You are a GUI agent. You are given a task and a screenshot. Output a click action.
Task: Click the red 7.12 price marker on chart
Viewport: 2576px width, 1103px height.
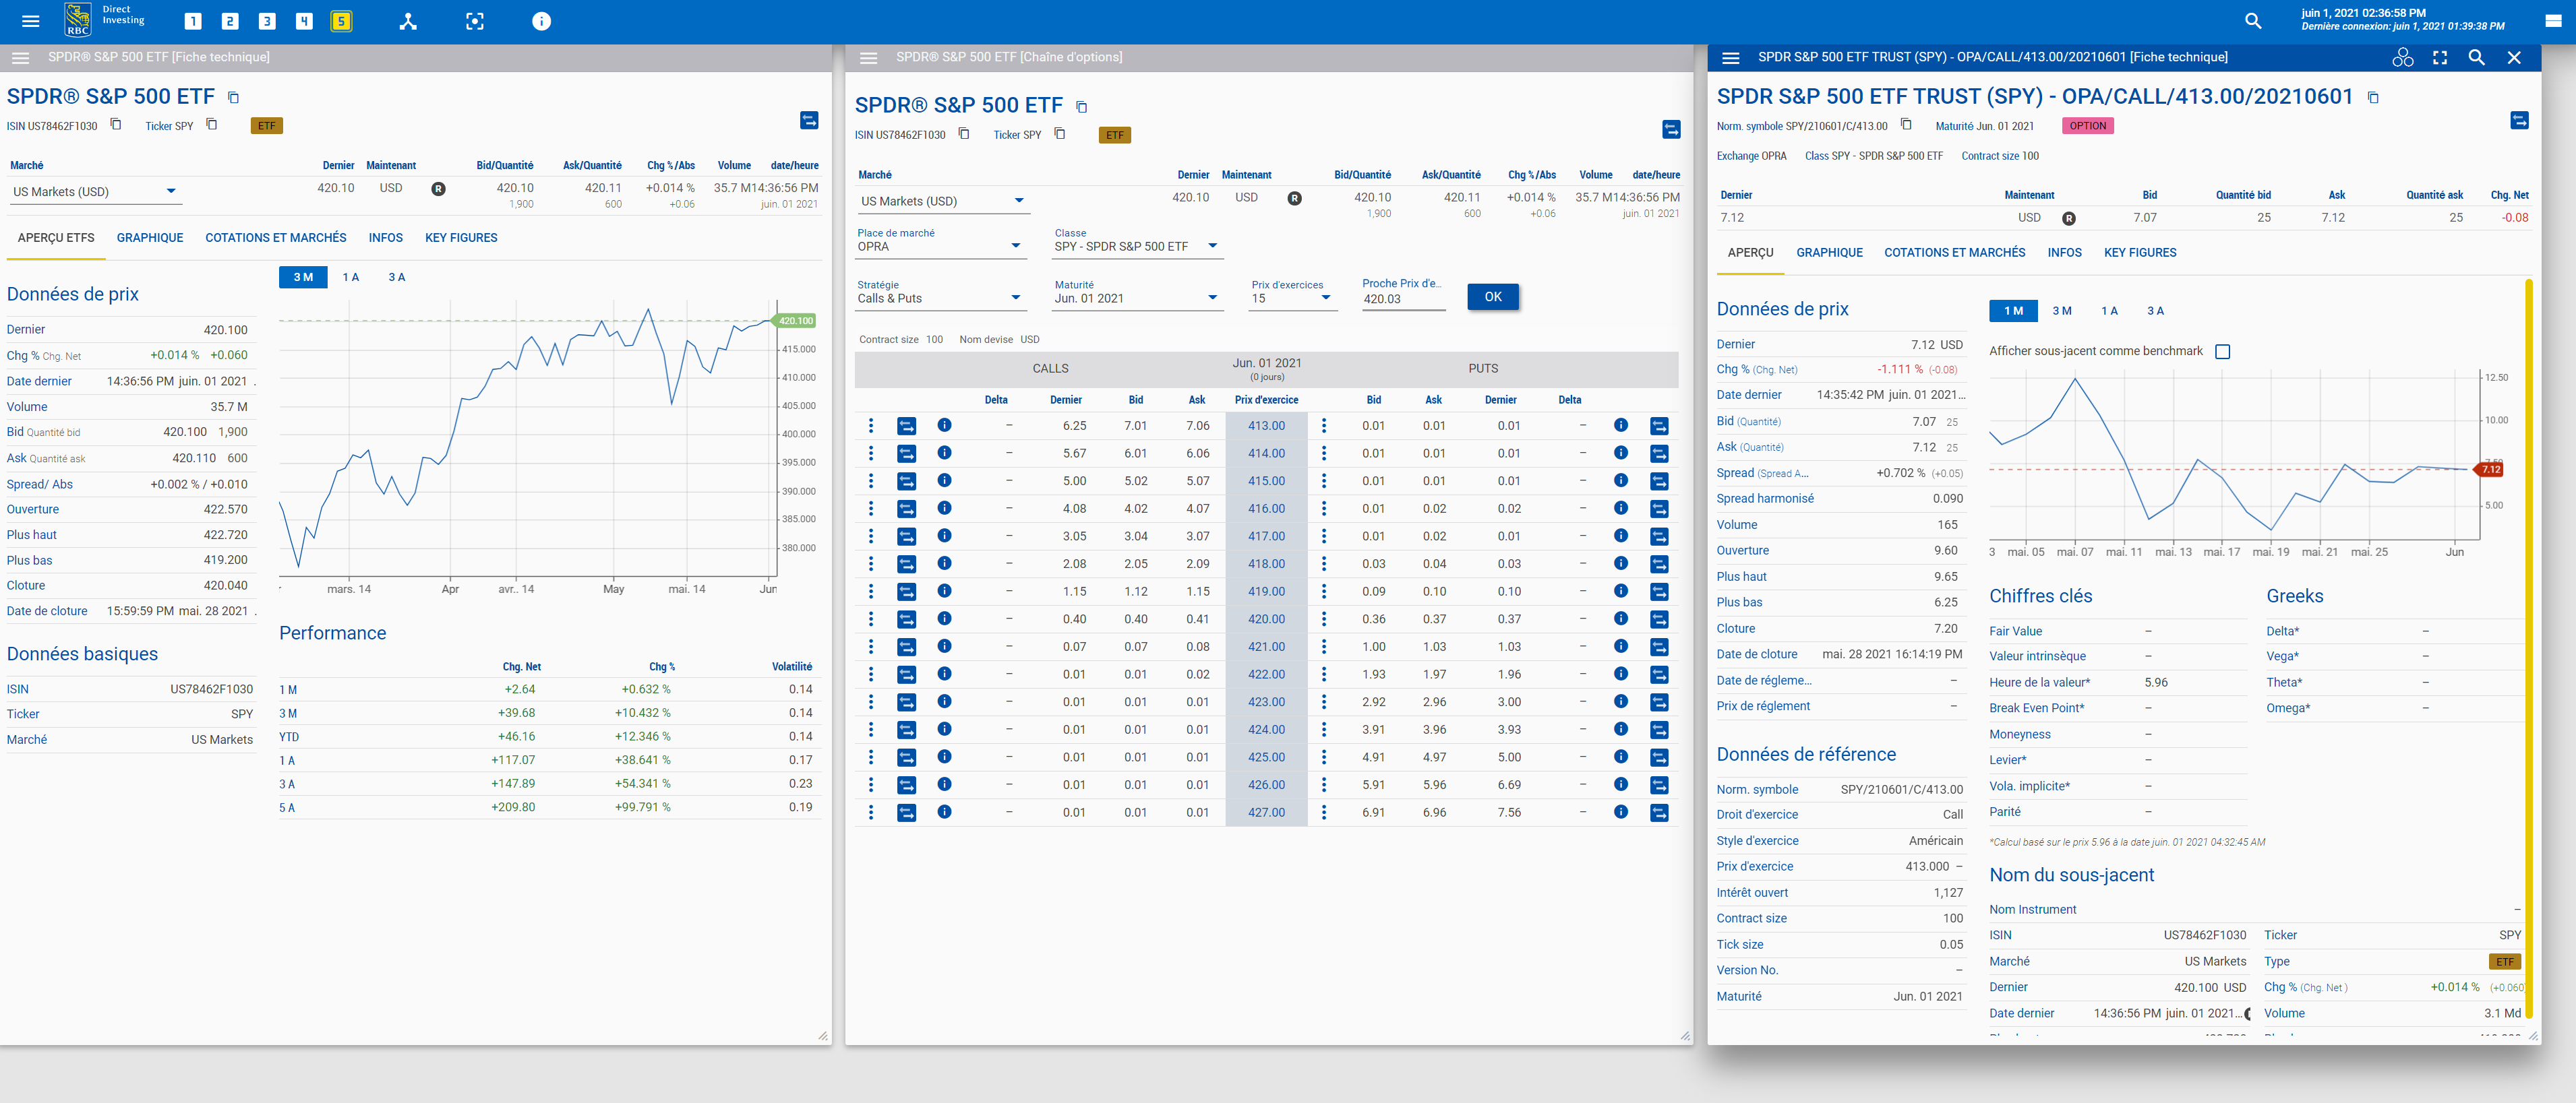[2489, 470]
